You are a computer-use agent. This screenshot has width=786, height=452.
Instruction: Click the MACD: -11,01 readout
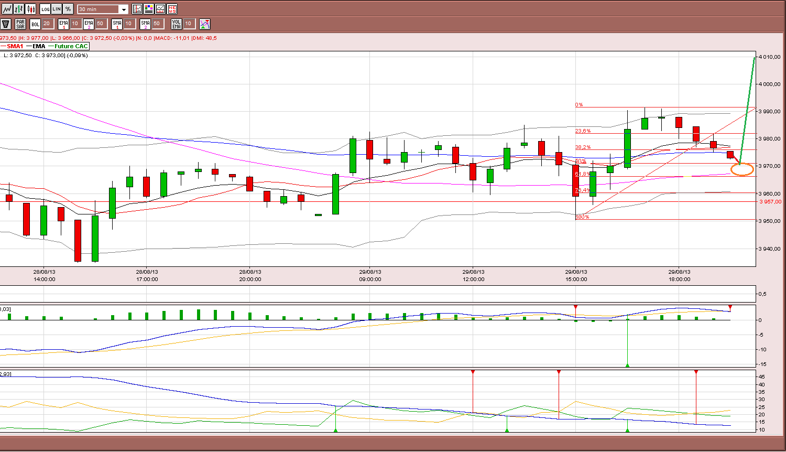tap(172, 38)
